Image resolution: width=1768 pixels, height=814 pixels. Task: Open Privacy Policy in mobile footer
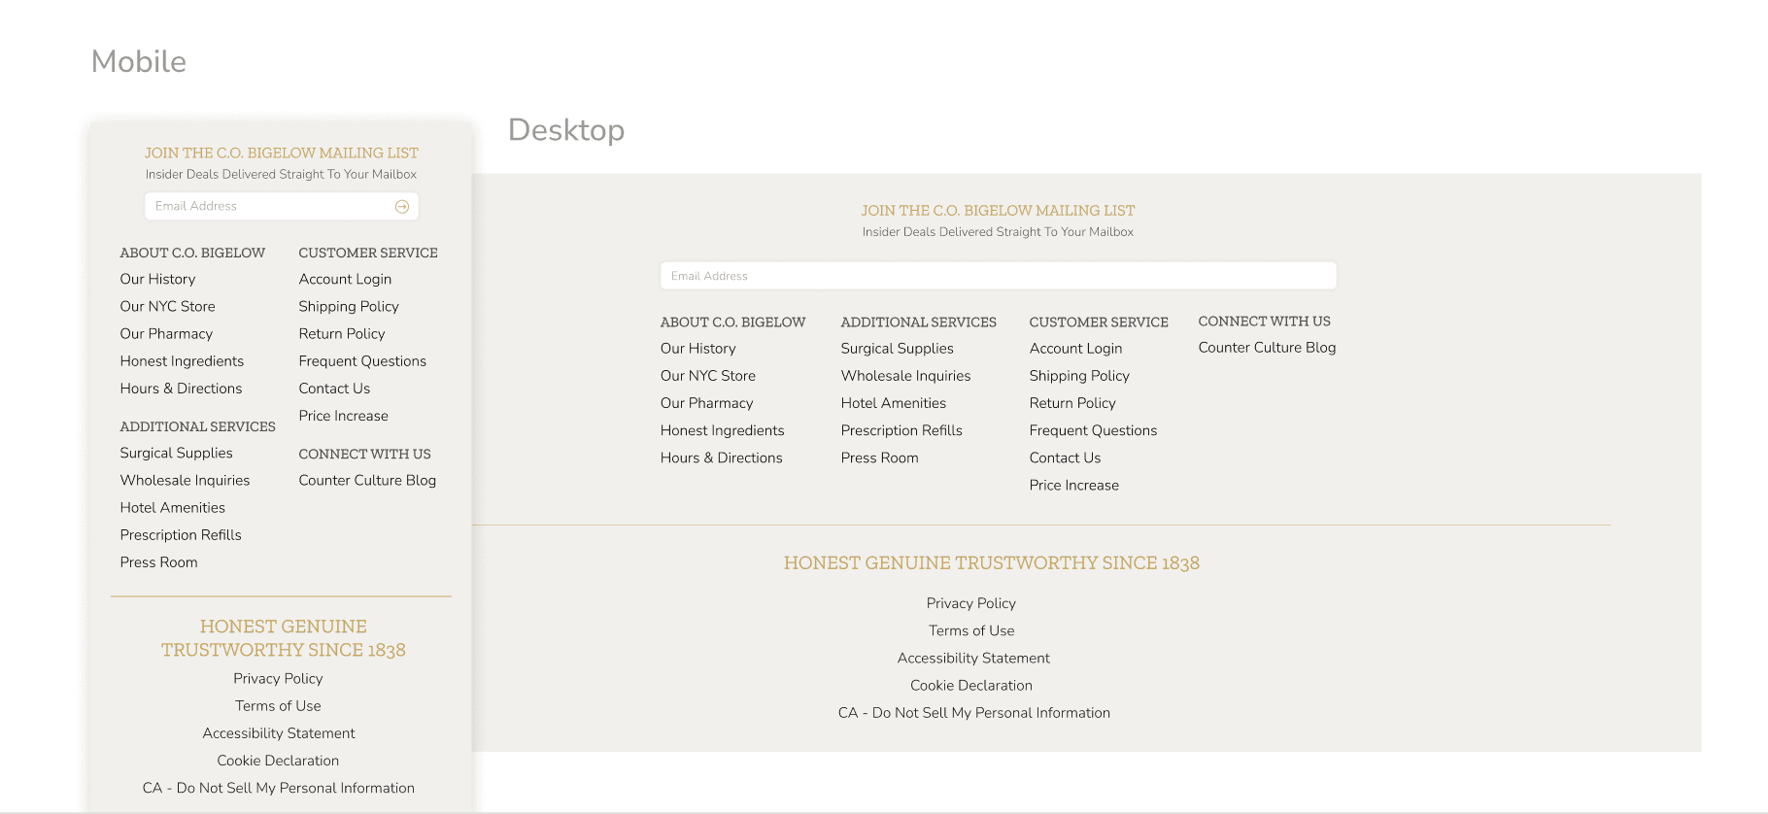point(278,678)
